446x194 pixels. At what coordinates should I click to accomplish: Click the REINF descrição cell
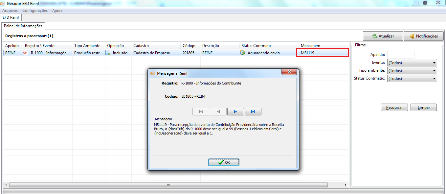tap(220, 53)
